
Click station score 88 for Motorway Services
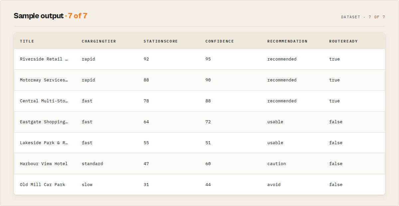pos(146,80)
